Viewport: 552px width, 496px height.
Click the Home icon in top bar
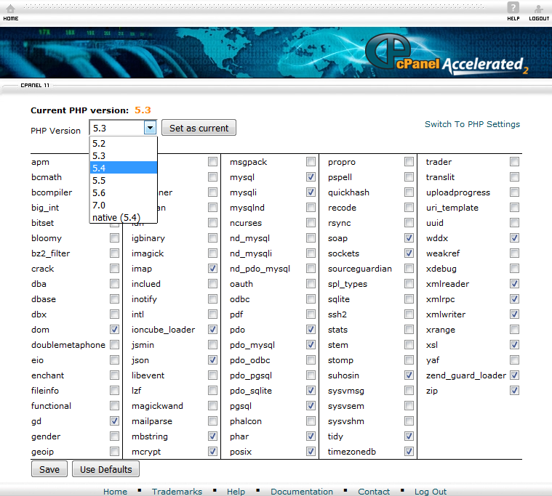[x=10, y=8]
